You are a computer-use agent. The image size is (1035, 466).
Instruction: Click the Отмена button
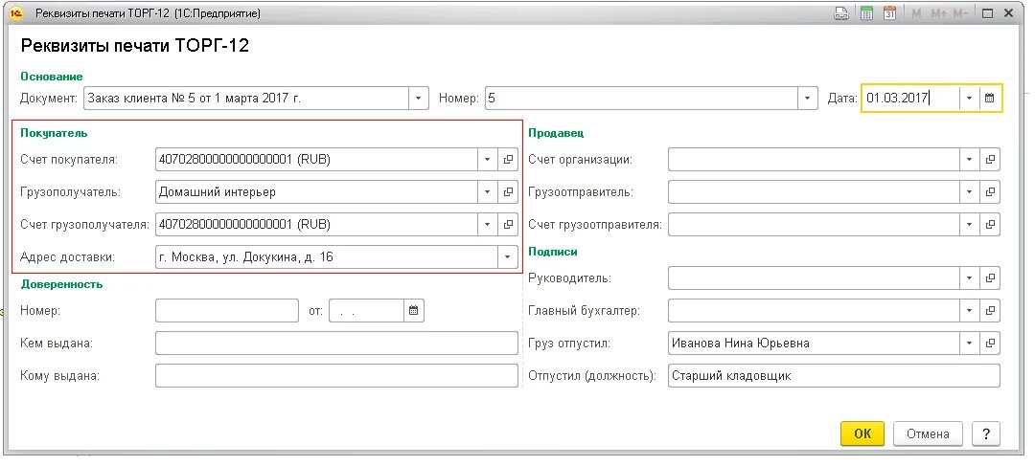click(x=928, y=433)
